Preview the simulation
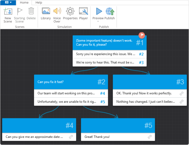The width and height of the screenshot is (189, 145). pyautogui.click(x=99, y=11)
